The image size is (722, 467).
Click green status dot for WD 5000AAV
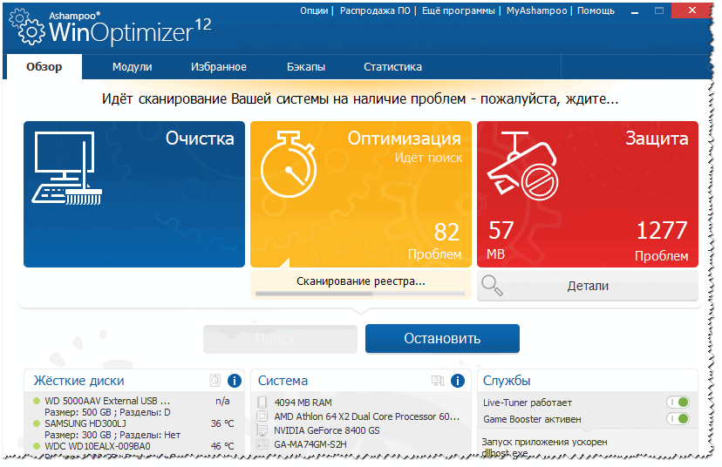point(37,401)
